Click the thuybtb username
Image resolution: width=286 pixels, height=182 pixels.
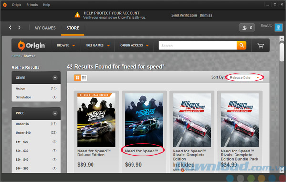[266, 25]
